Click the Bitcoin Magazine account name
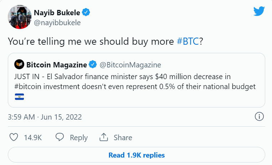This screenshot has height=165, width=272. [x=57, y=65]
